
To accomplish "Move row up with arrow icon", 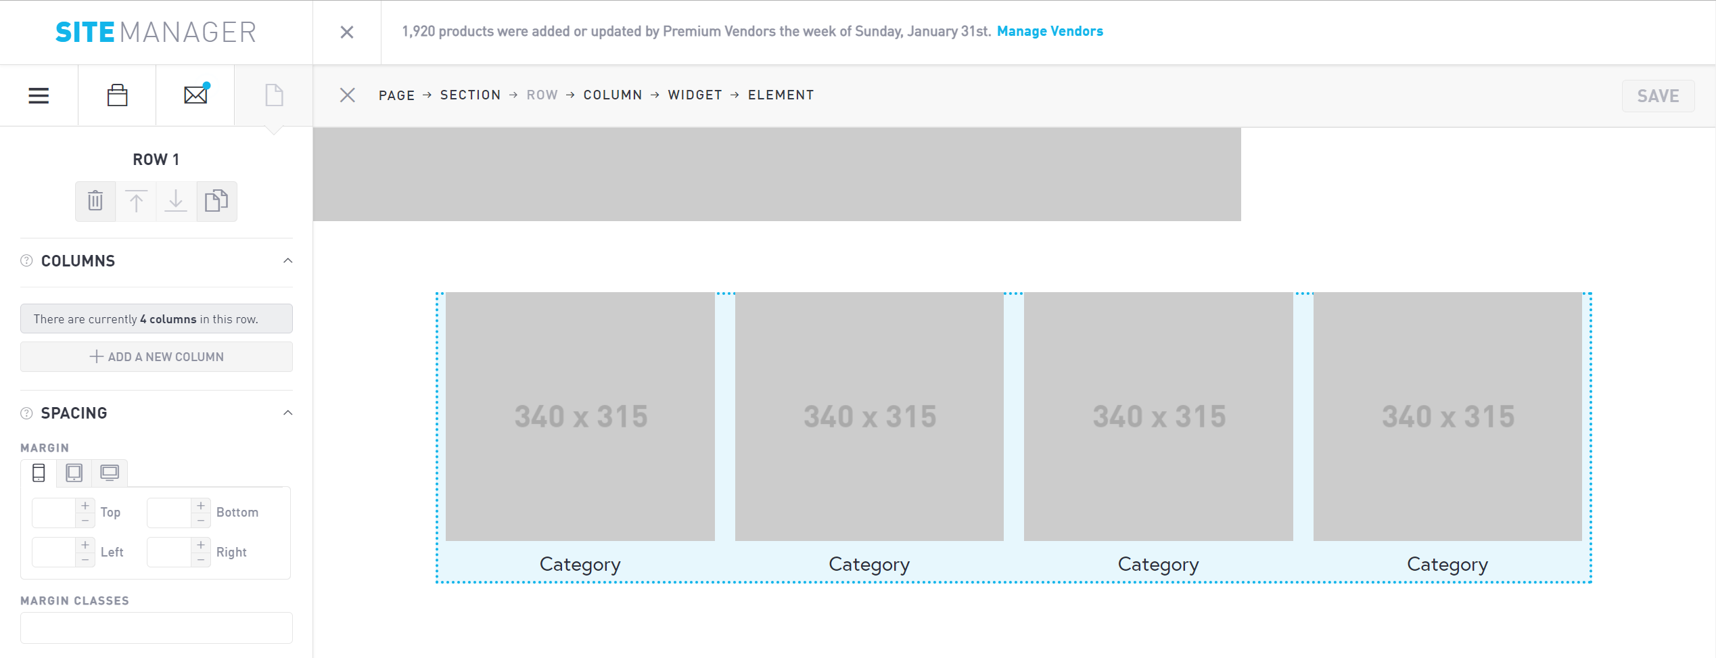I will (136, 201).
